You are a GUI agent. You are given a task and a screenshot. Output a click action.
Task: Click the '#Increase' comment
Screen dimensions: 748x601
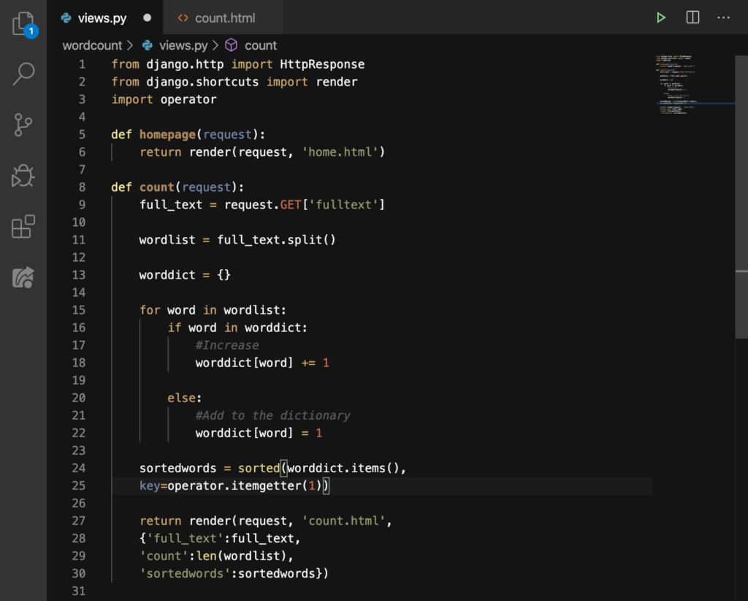[227, 345]
